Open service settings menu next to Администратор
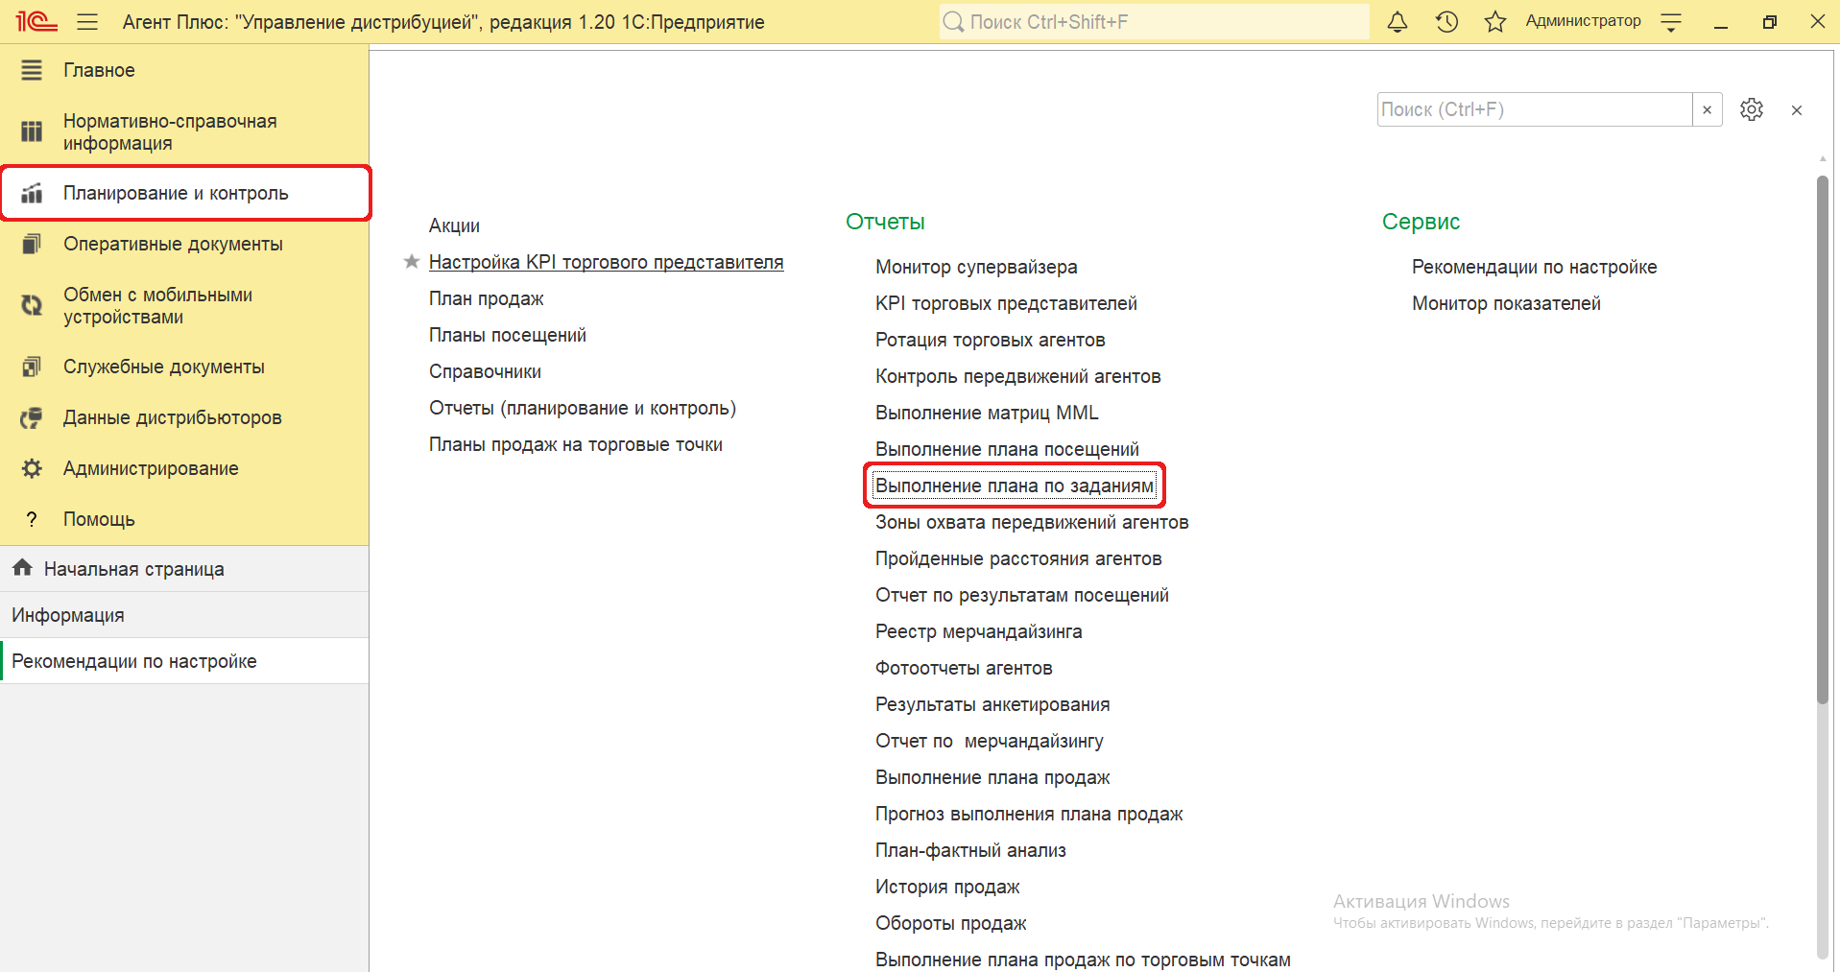The width and height of the screenshot is (1840, 972). [1671, 21]
